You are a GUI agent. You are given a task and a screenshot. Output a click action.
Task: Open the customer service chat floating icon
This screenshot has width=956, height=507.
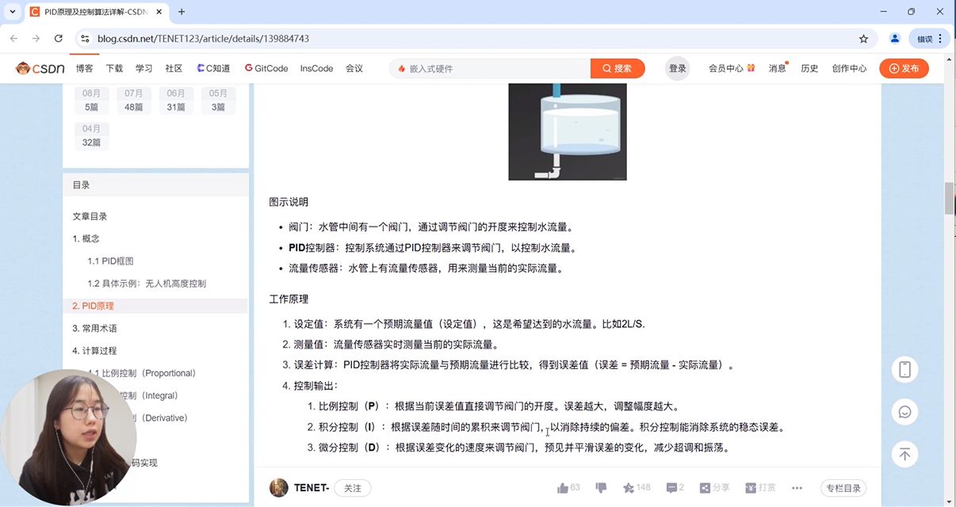[904, 412]
